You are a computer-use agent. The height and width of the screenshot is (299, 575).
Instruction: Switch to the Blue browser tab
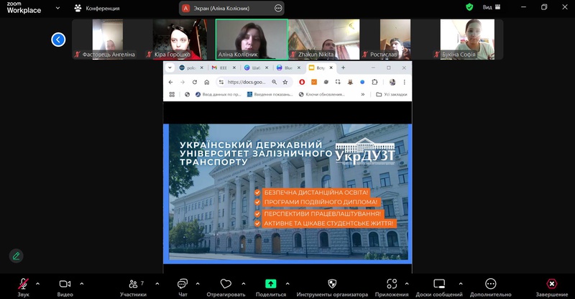(288, 68)
